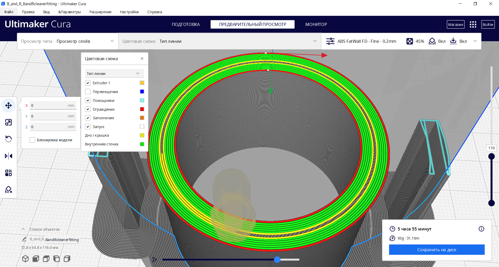Click the Внутренняя стенка green color swatch
499x267 pixels.
point(142,144)
